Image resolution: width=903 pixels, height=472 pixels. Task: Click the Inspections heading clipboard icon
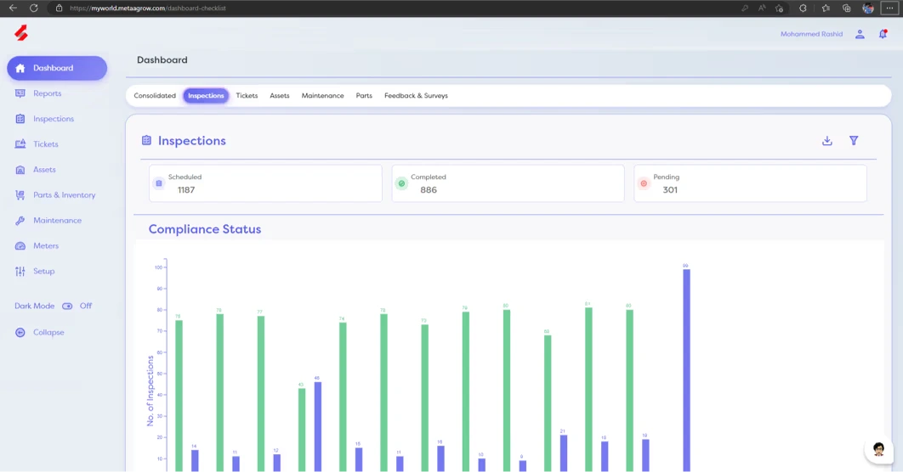[x=146, y=140]
